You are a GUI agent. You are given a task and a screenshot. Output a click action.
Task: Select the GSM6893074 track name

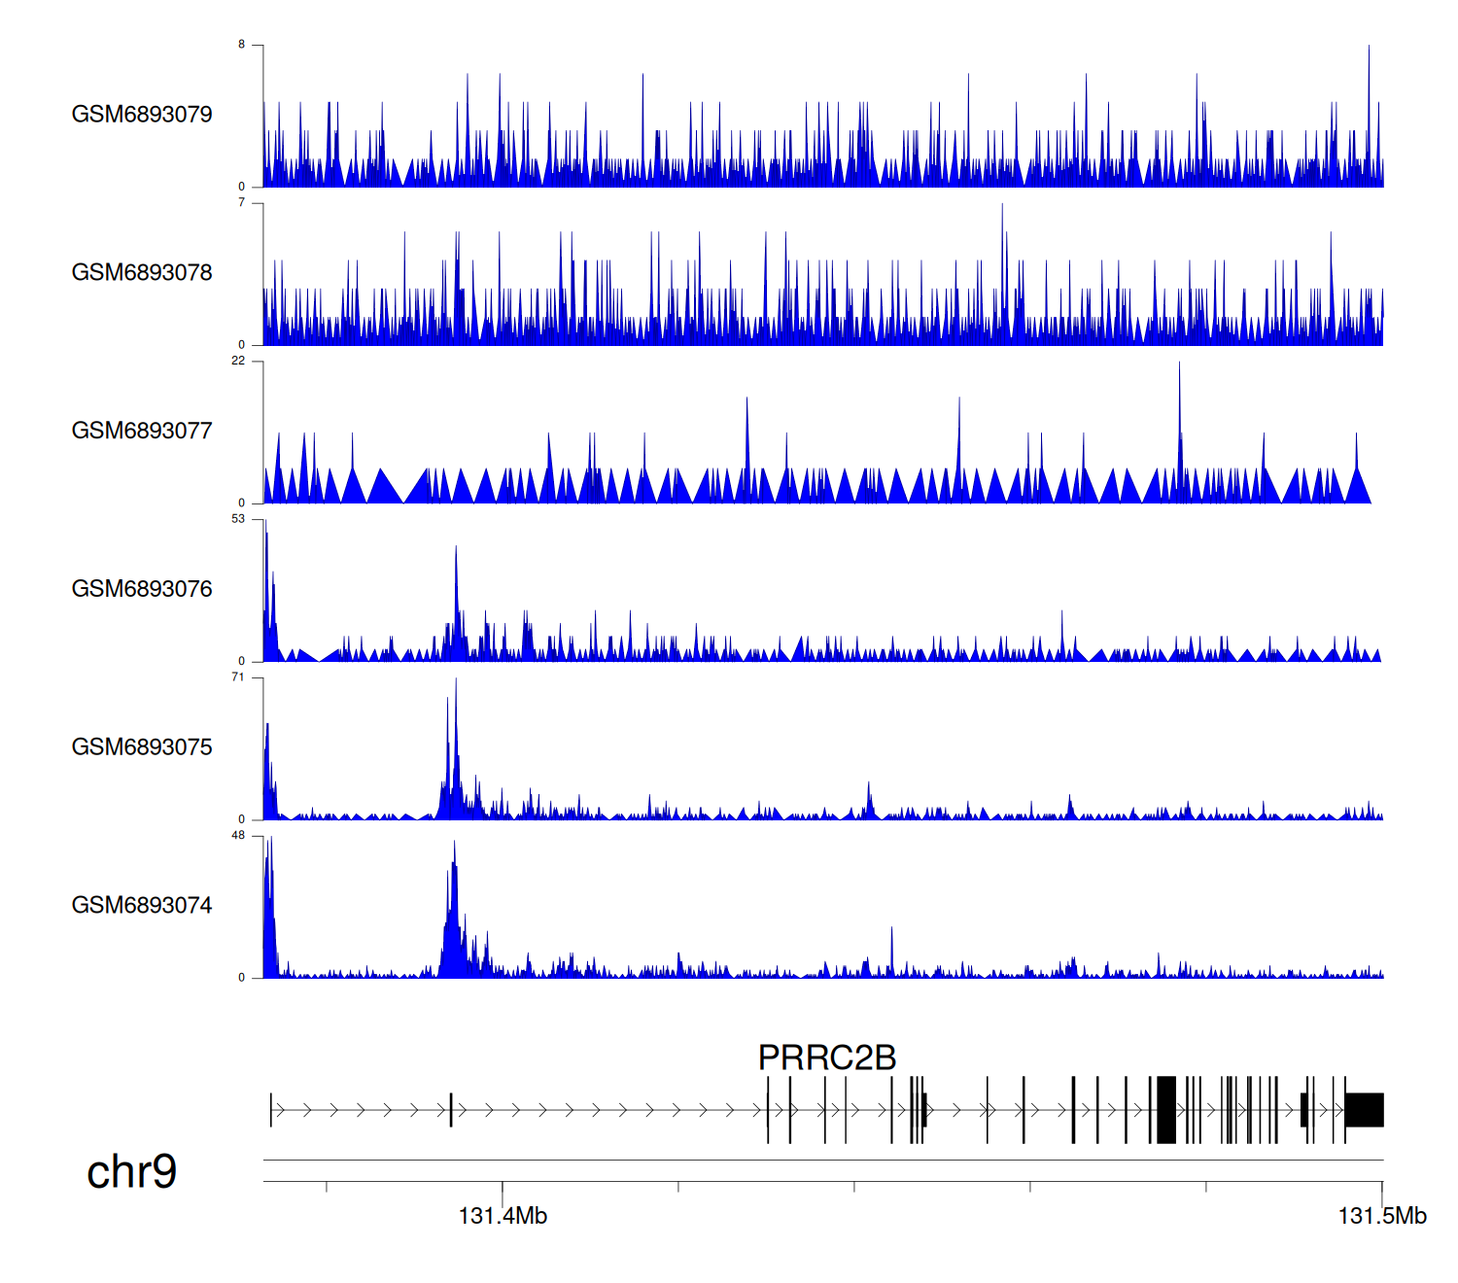tap(142, 906)
